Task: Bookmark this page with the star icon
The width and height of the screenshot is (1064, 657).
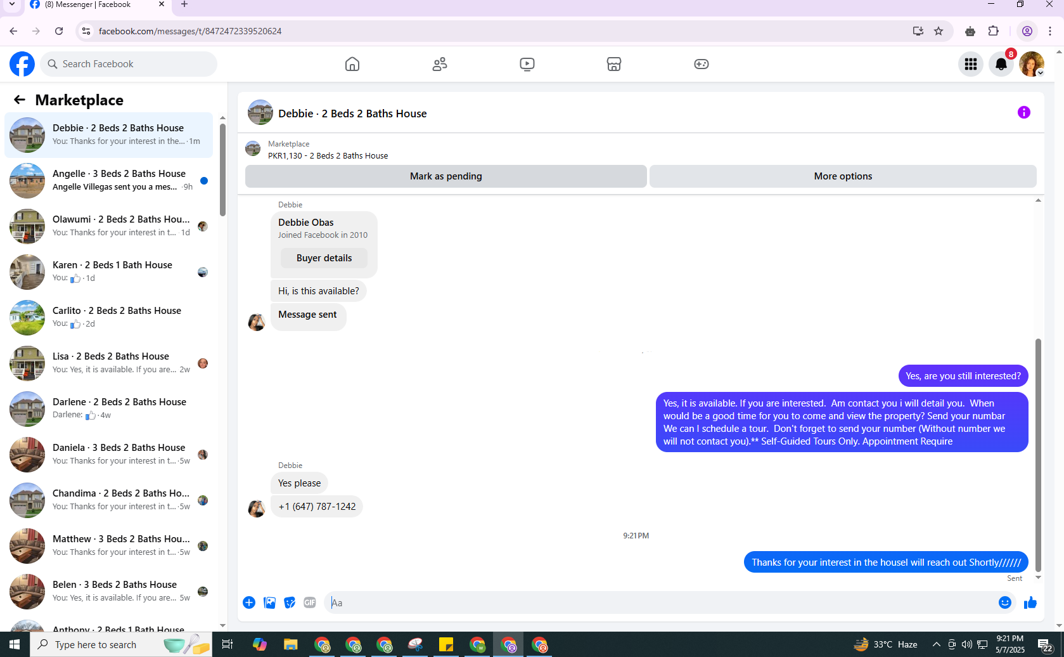Action: click(x=939, y=31)
